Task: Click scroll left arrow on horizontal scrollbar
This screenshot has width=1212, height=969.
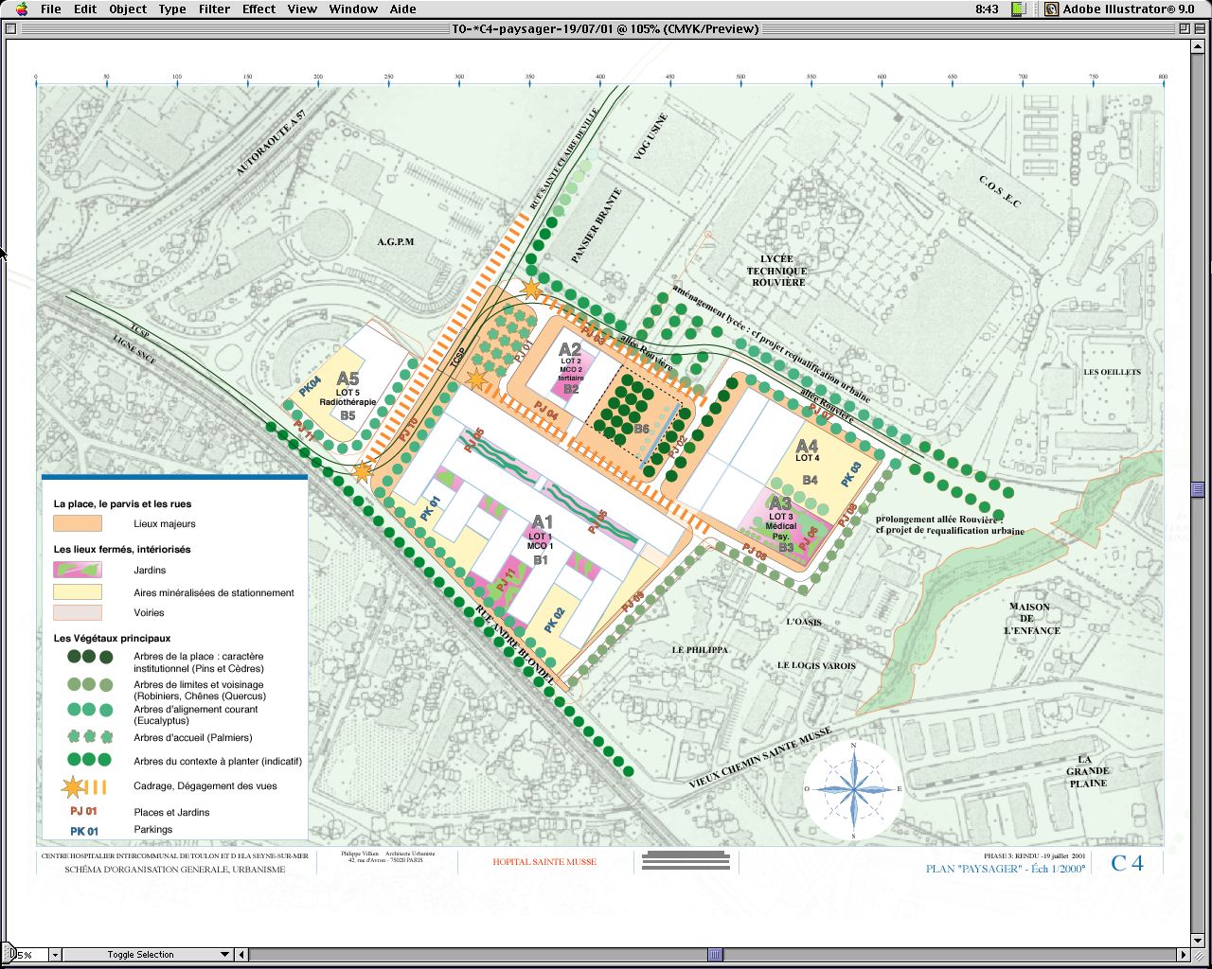Action: pyautogui.click(x=241, y=955)
